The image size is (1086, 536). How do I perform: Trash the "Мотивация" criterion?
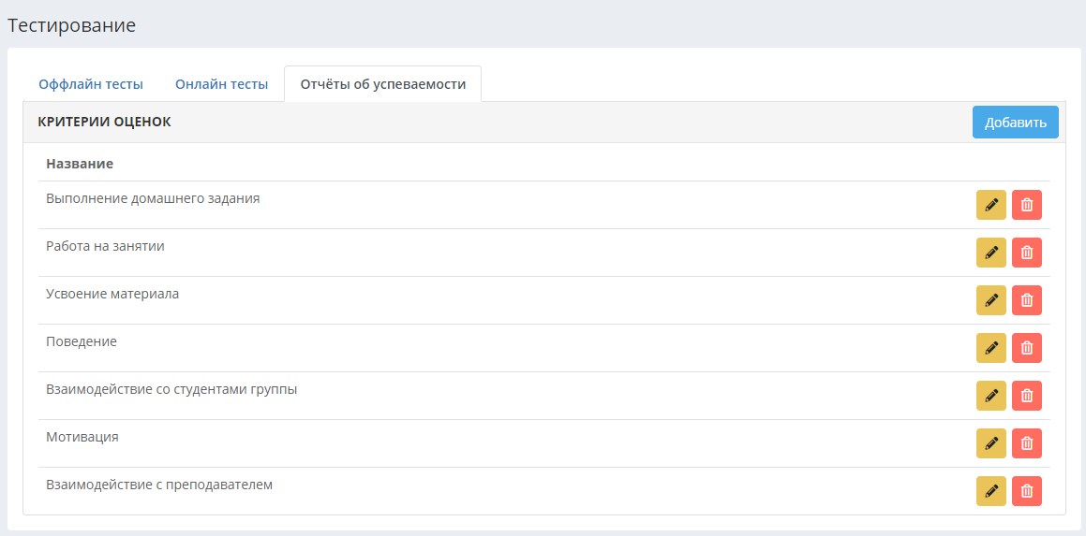(1026, 443)
